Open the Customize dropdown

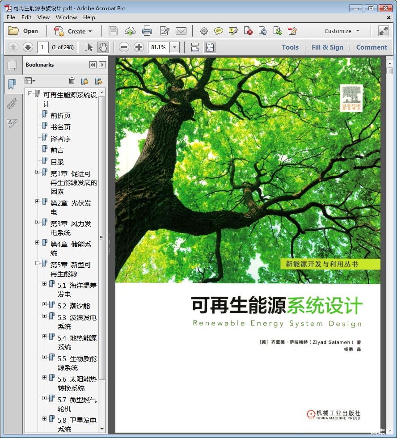click(x=342, y=31)
